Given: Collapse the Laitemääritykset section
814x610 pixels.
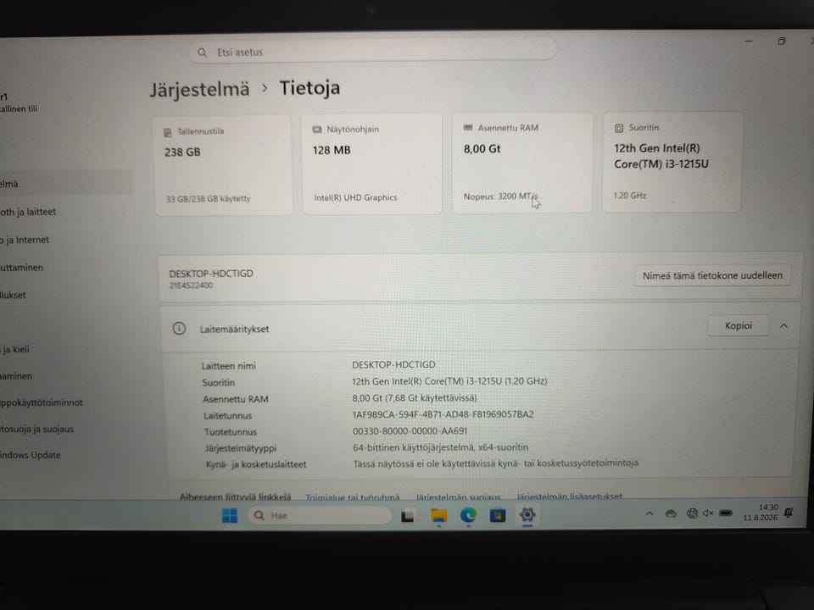Looking at the screenshot, I should (x=783, y=325).
